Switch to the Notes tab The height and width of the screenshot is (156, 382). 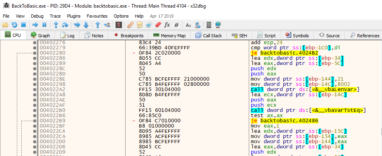point(94,36)
